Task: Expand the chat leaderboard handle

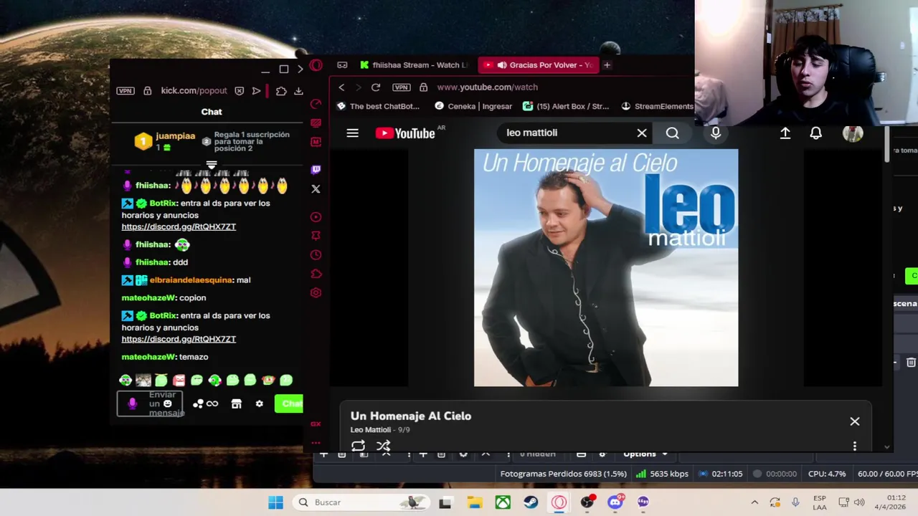Action: 212,166
